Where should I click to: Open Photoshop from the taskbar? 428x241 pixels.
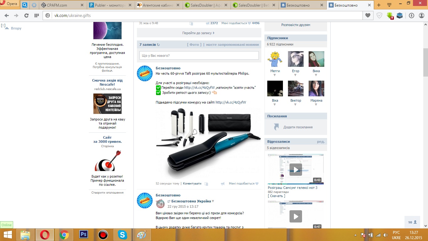click(83, 235)
